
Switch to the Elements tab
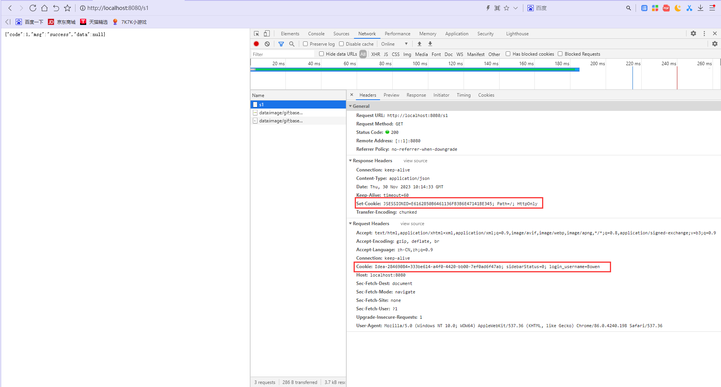point(290,34)
